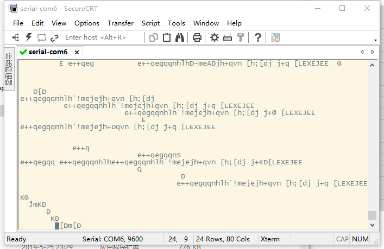384x249 pixels.
Task: Click the Xterm status bar entry
Action: [270, 239]
